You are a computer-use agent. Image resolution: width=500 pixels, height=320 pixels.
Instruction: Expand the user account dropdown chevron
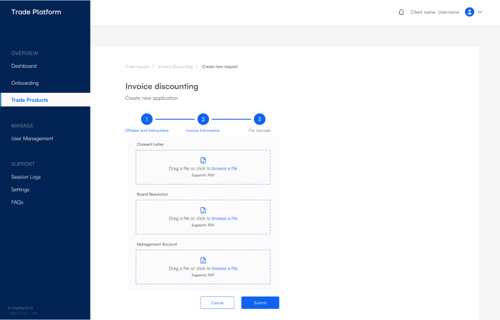coord(480,12)
